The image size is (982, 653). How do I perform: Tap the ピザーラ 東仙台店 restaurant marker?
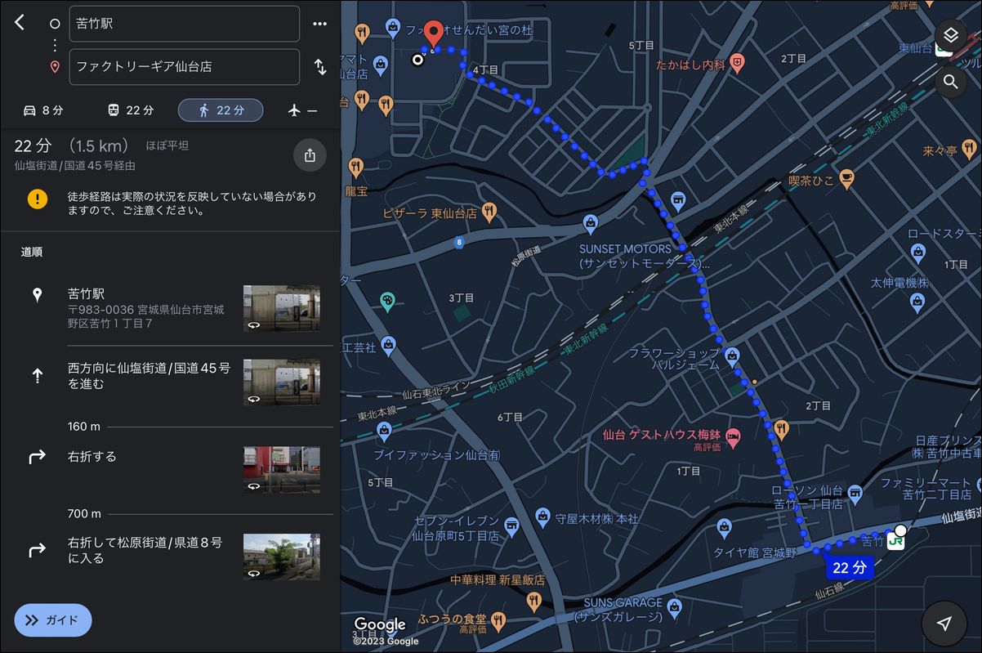[489, 212]
